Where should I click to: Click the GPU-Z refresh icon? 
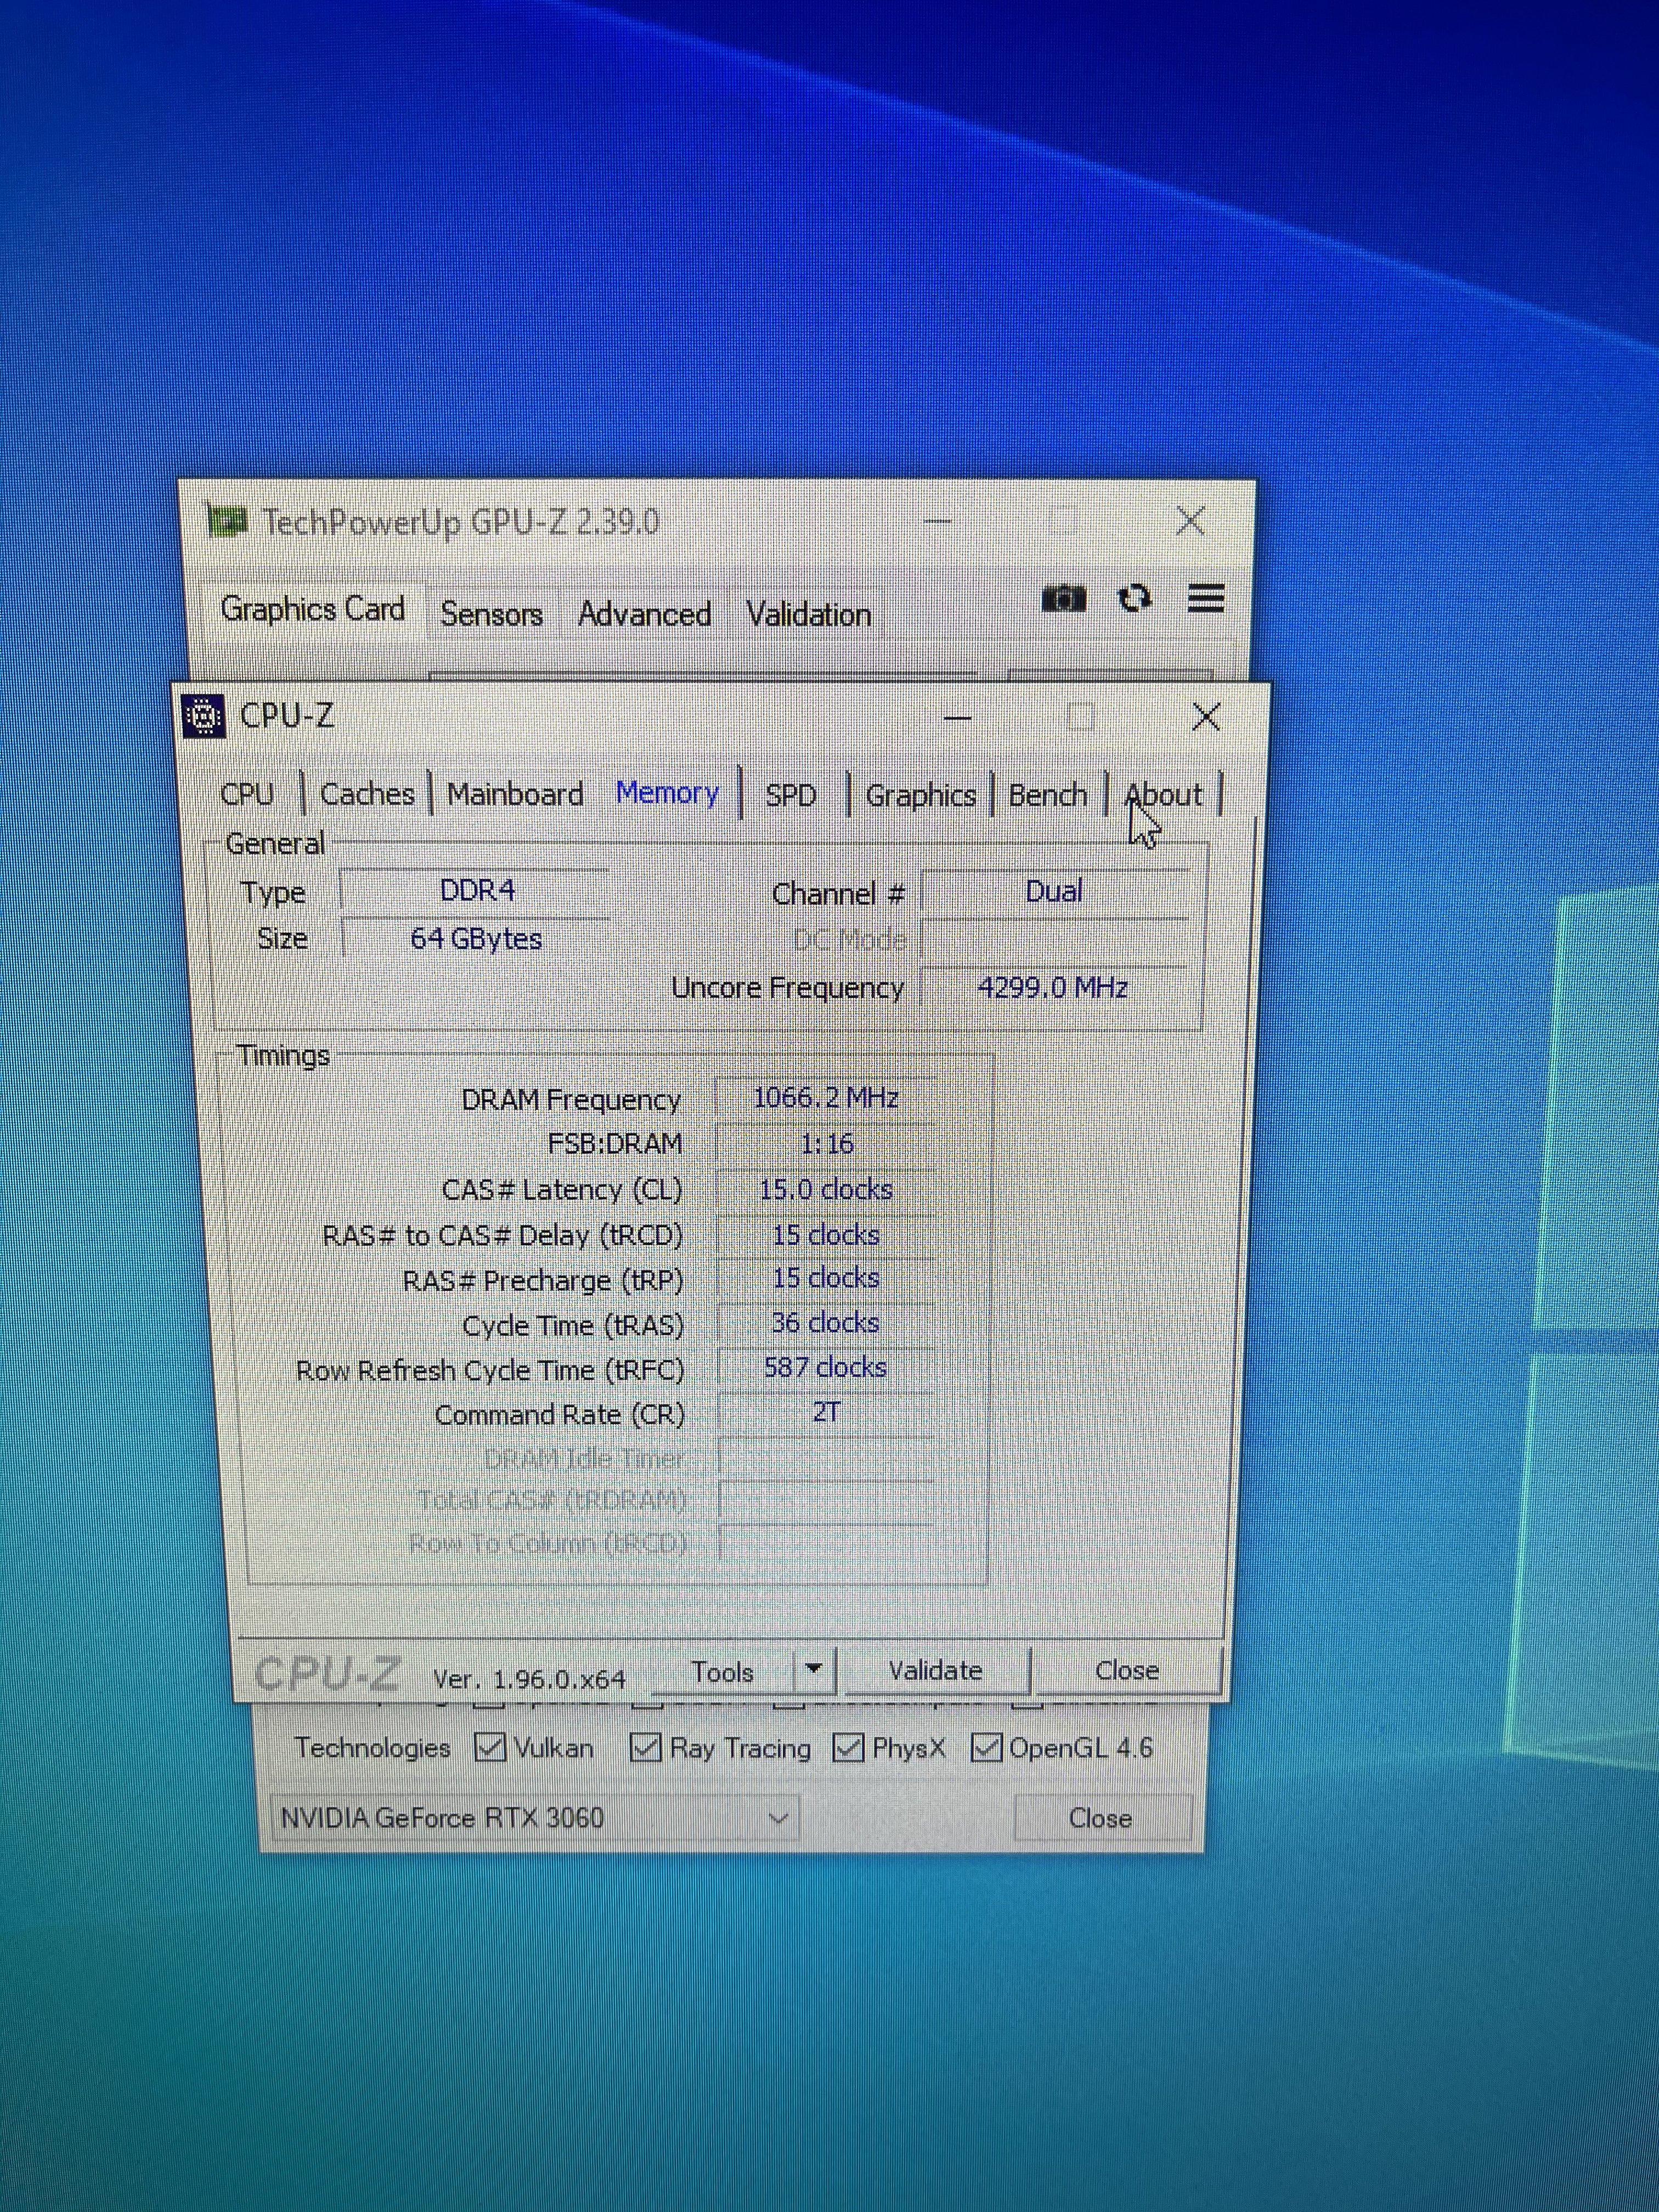click(x=1134, y=598)
